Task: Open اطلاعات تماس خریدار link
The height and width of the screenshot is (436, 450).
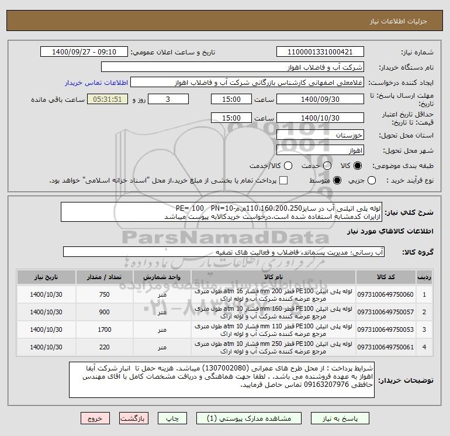Action: click(x=96, y=83)
